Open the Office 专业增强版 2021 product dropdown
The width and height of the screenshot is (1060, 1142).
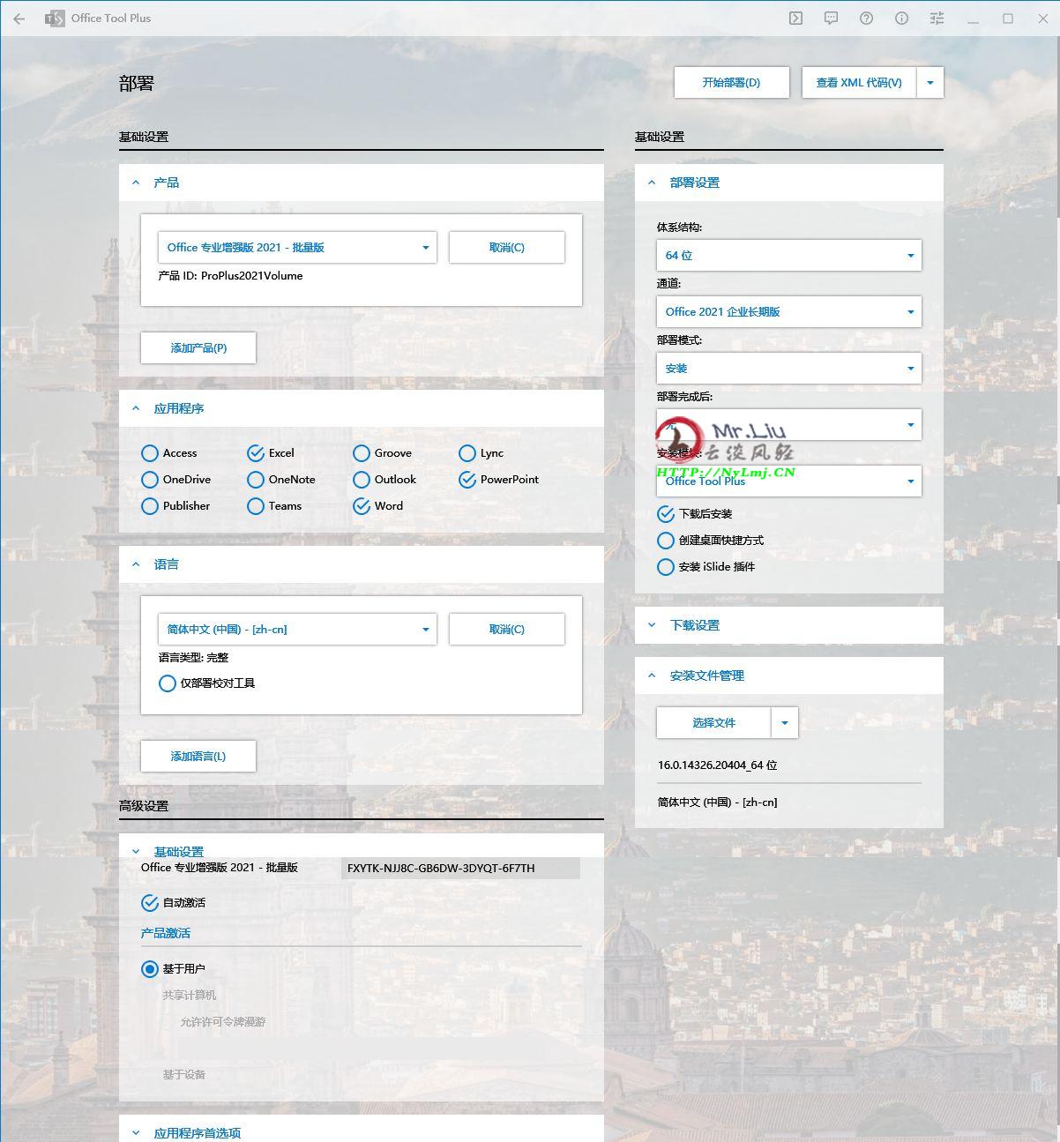pos(297,248)
